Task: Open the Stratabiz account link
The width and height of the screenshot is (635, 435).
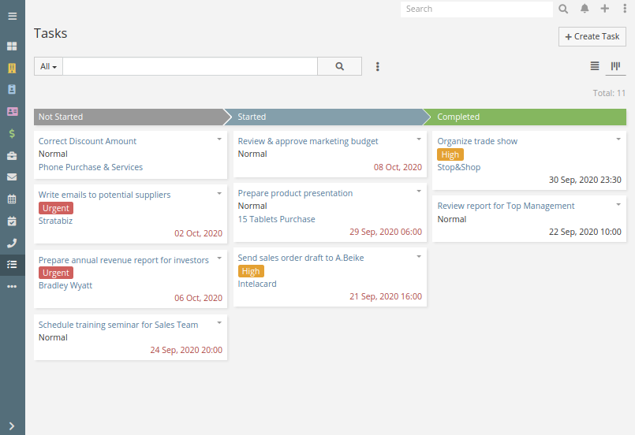Action: [55, 221]
